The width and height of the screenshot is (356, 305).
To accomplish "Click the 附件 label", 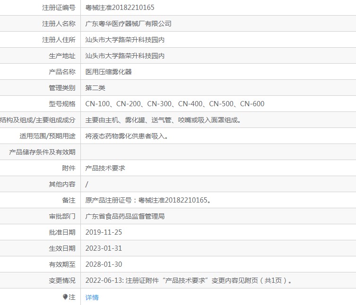I will point(69,168).
